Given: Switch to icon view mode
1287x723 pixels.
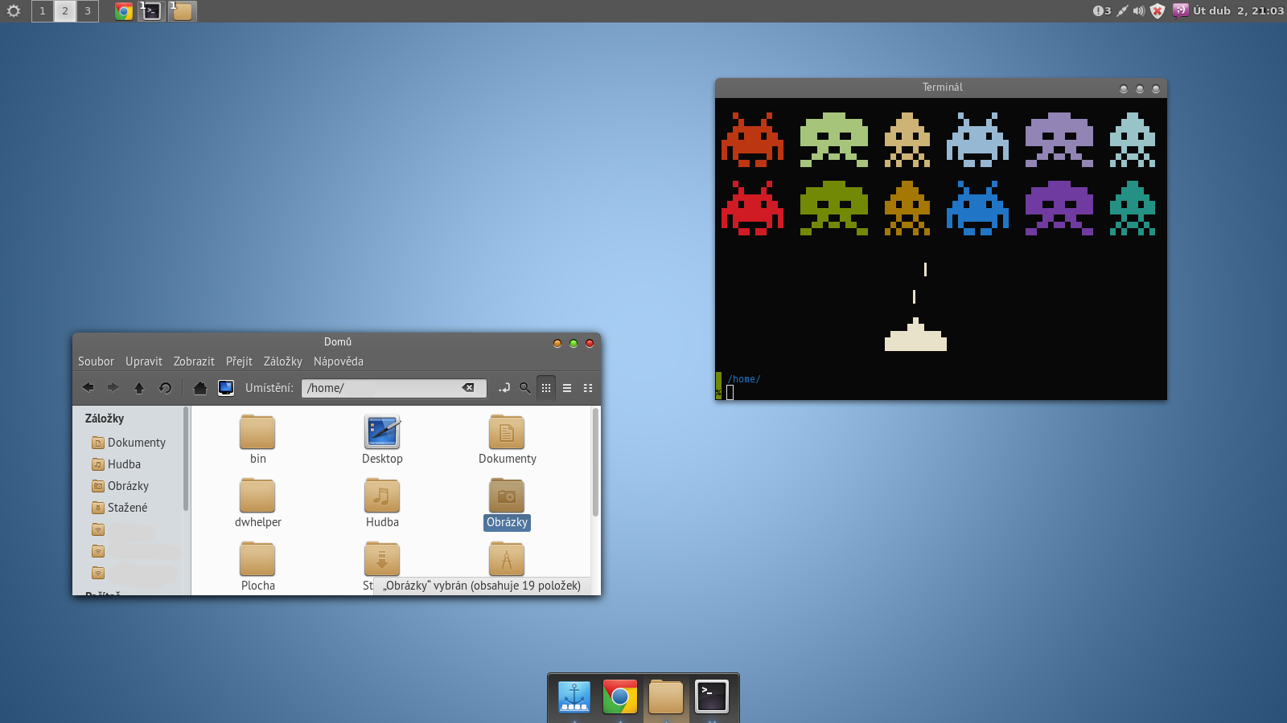Looking at the screenshot, I should (x=546, y=388).
